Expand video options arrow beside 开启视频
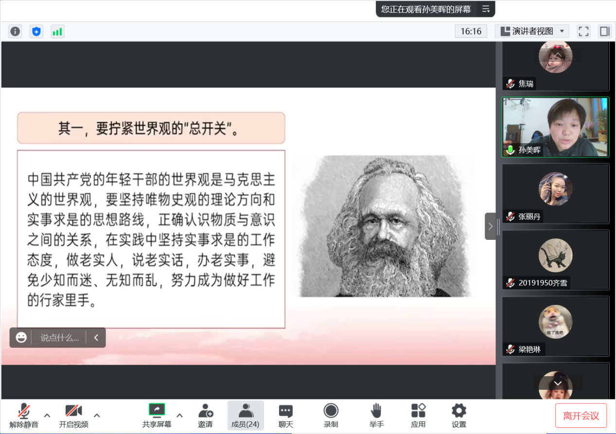 (x=97, y=415)
